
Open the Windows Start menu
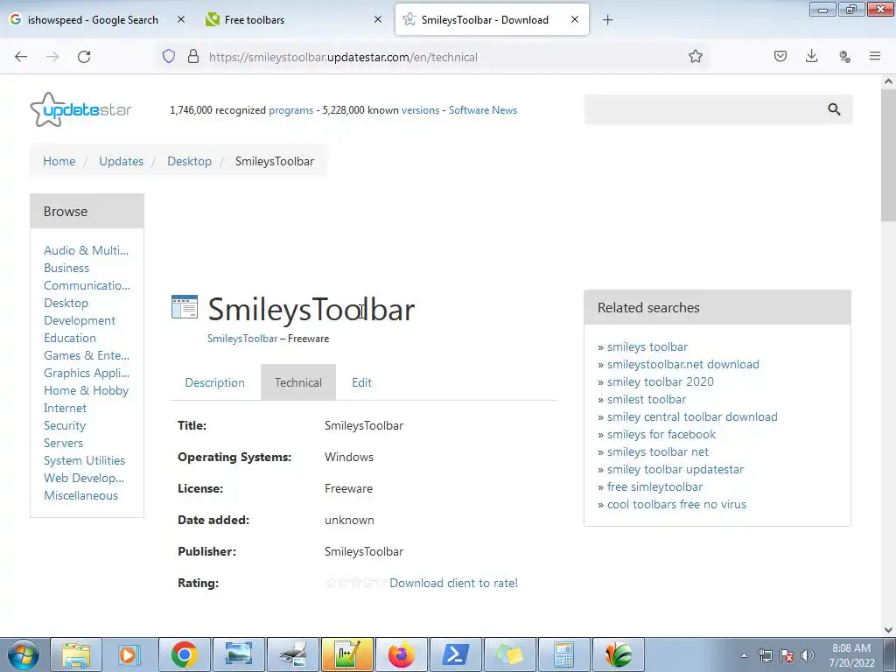click(23, 654)
